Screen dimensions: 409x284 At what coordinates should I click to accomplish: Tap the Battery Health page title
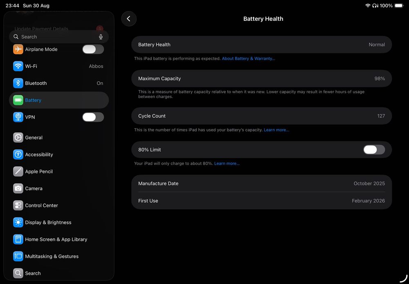(263, 19)
